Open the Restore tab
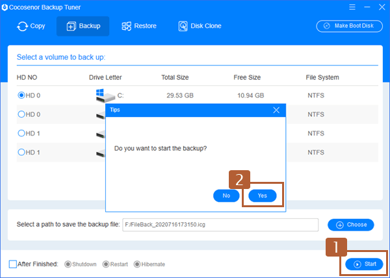Screen dimensions: 390x278 [x=139, y=26]
